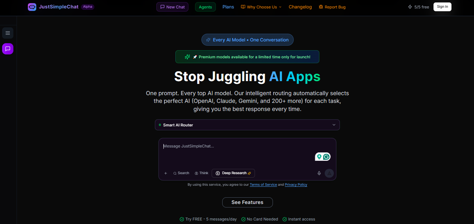Go to Plans
This screenshot has height=224, width=474.
tap(228, 7)
